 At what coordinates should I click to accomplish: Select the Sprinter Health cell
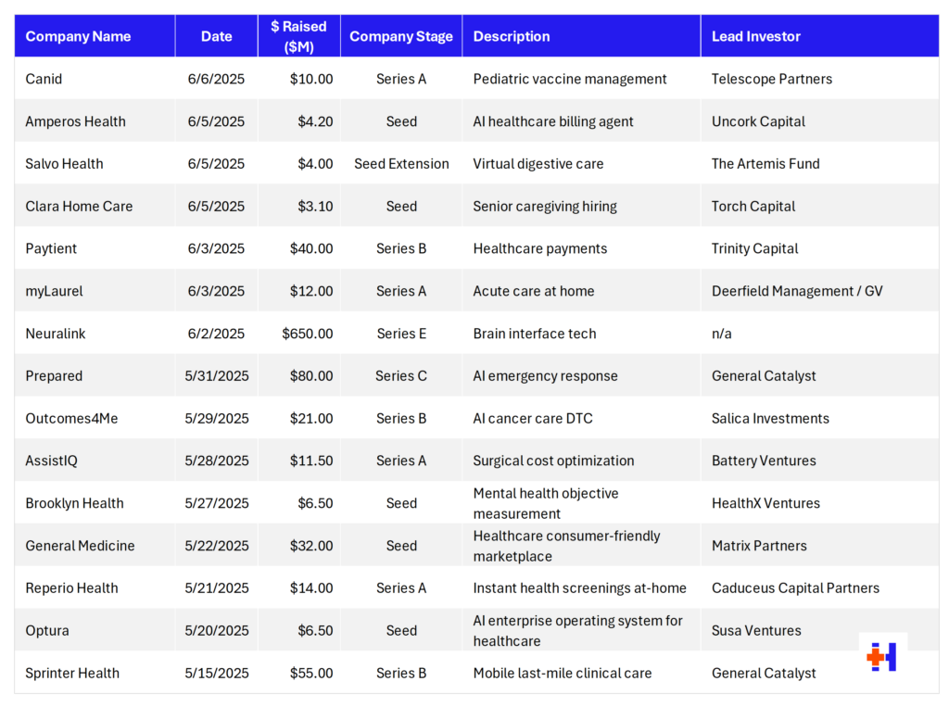point(95,673)
